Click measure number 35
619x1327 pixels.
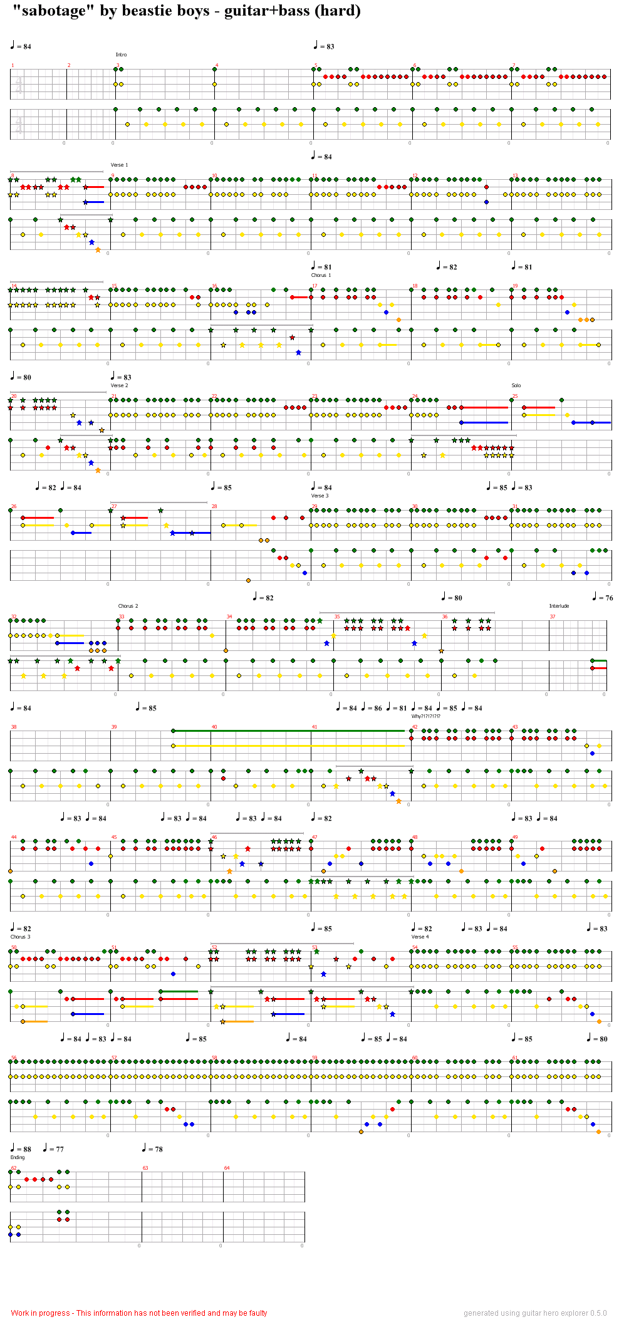[x=337, y=617]
